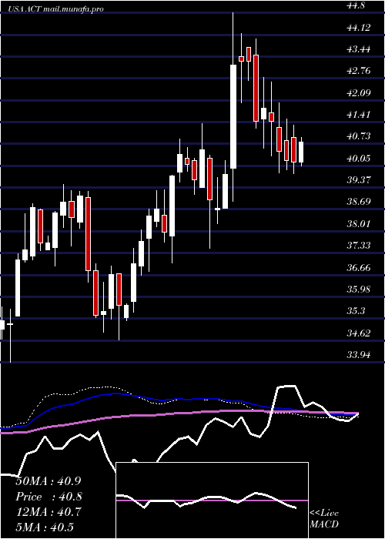Click the tallest white candlestick body
Viewport: 385px width, 539px height.
[x=233, y=116]
